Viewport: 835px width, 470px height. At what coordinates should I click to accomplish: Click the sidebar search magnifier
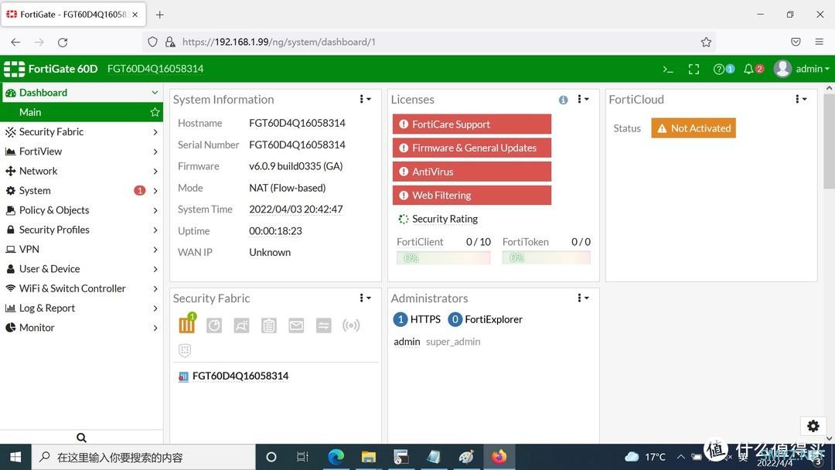(x=81, y=437)
